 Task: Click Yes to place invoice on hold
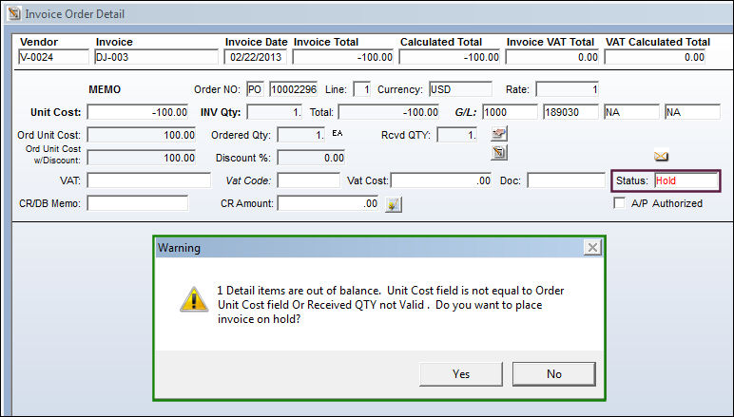coord(460,374)
